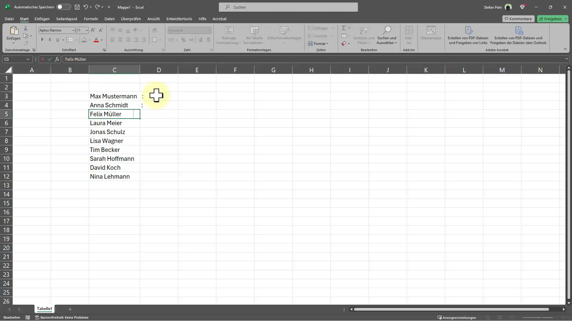Select the Start ribbon tab
The height and width of the screenshot is (321, 572).
(24, 19)
